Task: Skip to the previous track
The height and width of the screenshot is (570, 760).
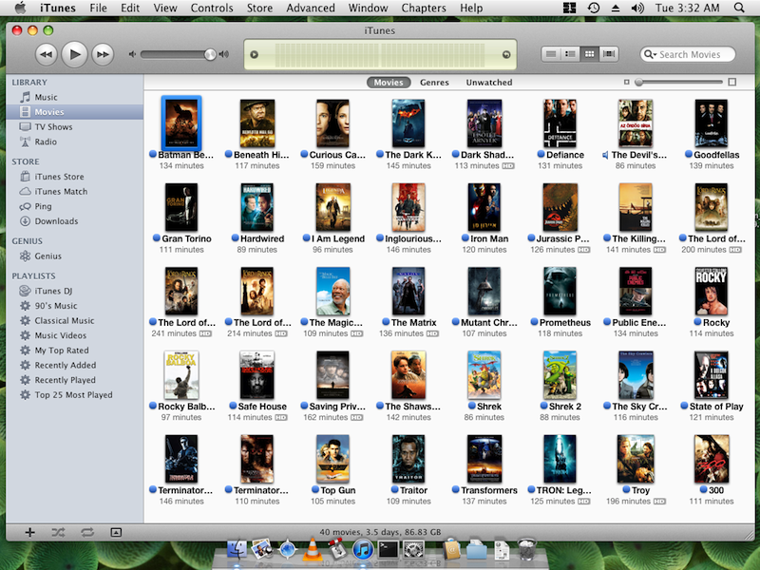Action: pyautogui.click(x=47, y=54)
